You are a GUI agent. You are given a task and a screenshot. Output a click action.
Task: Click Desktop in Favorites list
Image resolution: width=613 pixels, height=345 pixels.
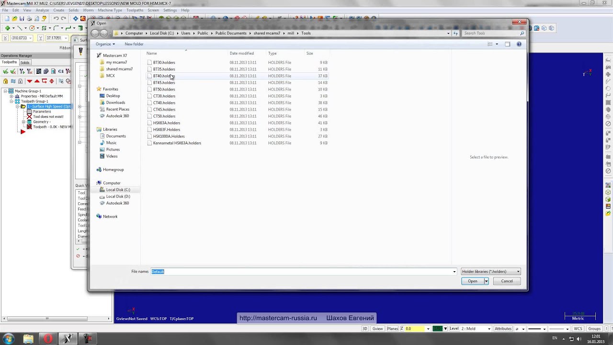click(113, 96)
